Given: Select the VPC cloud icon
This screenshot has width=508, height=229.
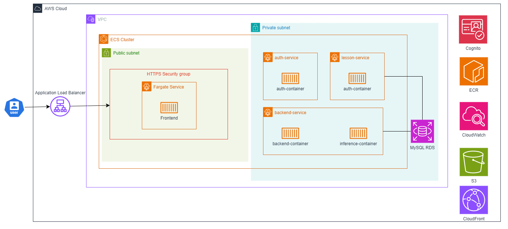Looking at the screenshot, I should point(91,19).
